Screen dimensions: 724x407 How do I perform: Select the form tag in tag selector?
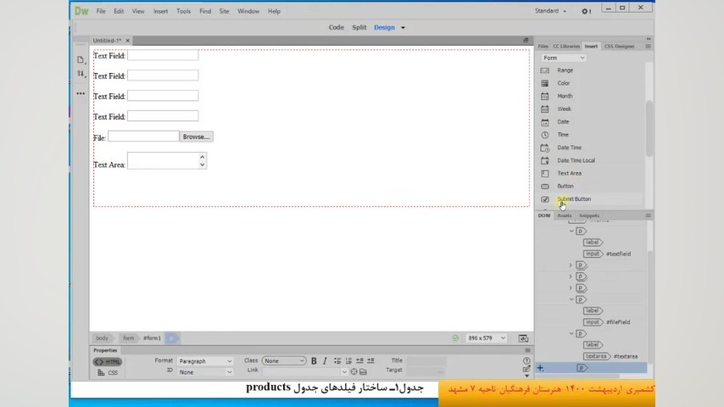128,338
